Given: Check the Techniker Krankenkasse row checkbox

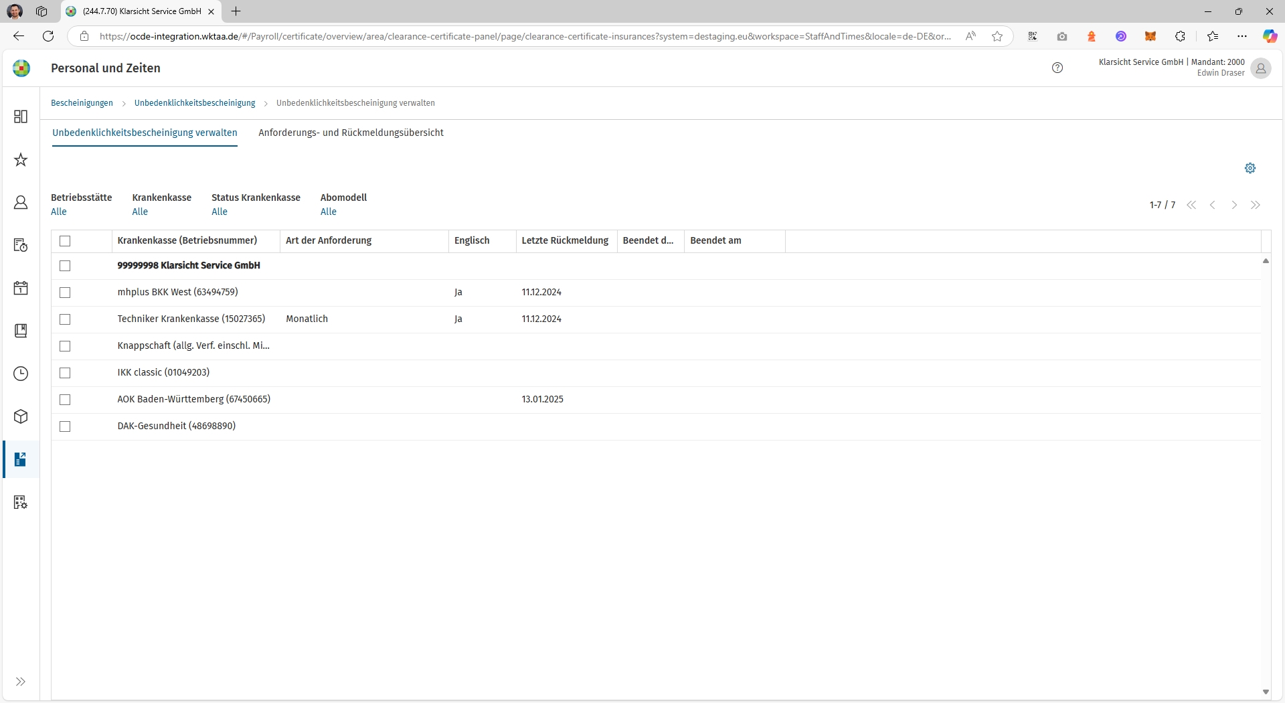Looking at the screenshot, I should [x=65, y=319].
